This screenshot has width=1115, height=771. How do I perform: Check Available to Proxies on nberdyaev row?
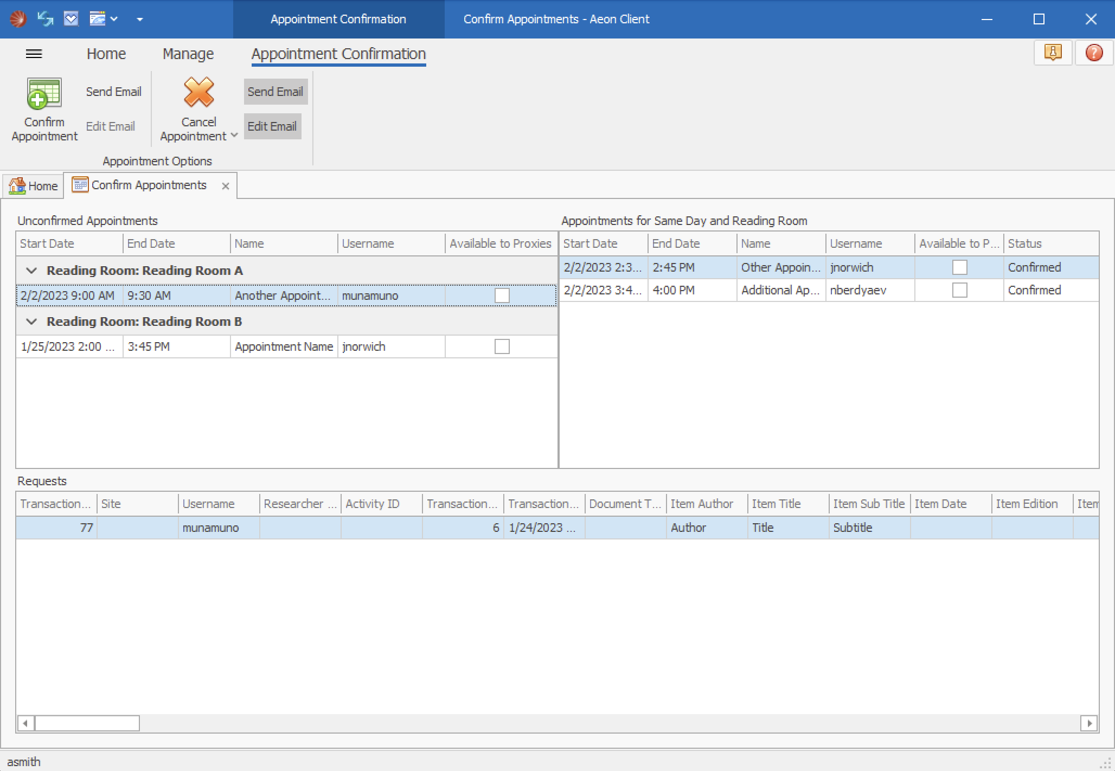click(x=959, y=291)
